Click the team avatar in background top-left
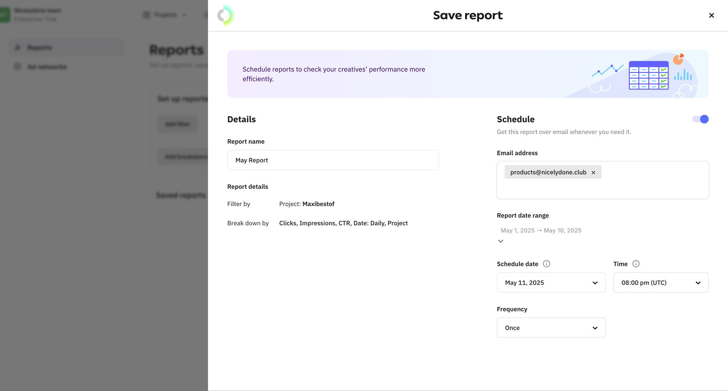This screenshot has width=728, height=391. point(5,14)
